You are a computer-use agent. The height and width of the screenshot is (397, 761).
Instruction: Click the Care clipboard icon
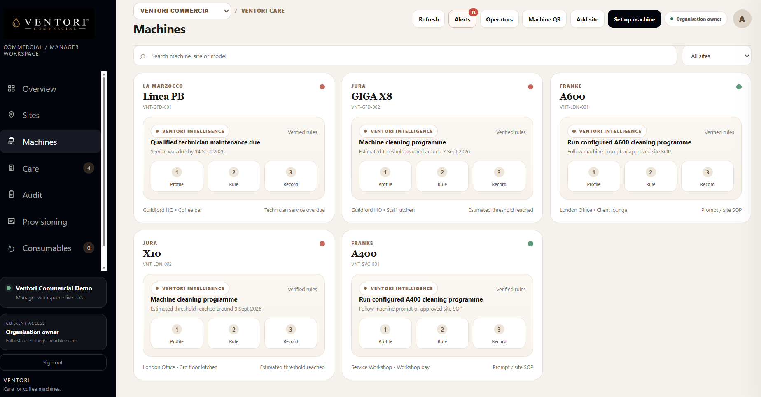(x=12, y=168)
